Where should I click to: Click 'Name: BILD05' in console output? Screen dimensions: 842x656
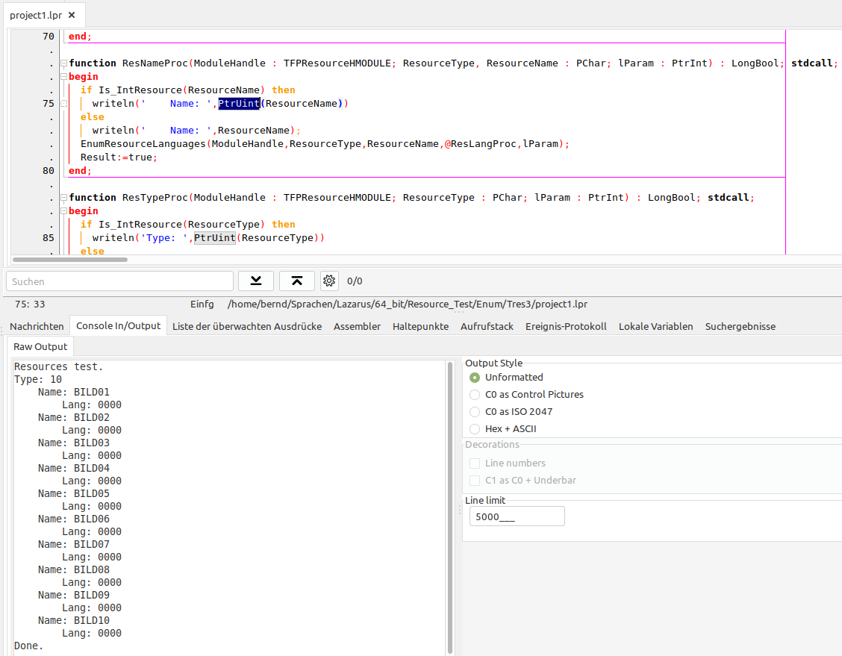(x=74, y=494)
